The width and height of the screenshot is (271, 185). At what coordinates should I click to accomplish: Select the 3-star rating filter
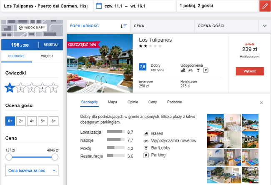[x=31, y=87]
